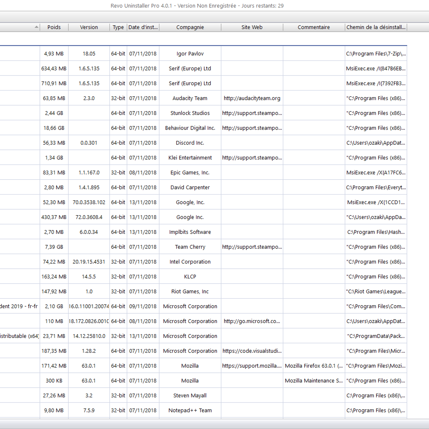Click the 0.0.301 version cell

(89, 143)
